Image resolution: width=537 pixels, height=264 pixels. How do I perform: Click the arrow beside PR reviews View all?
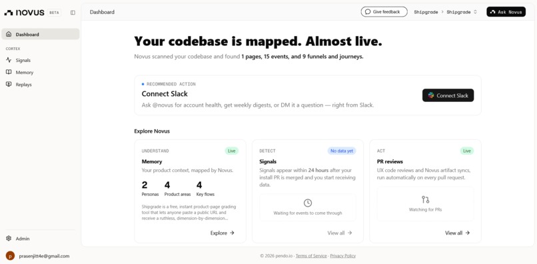(x=468, y=233)
